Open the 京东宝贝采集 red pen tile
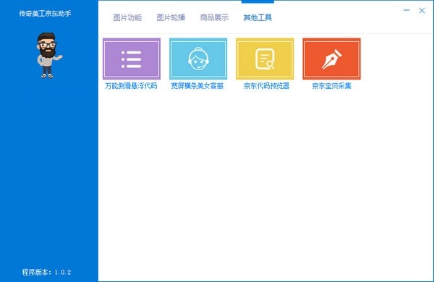 click(331, 59)
